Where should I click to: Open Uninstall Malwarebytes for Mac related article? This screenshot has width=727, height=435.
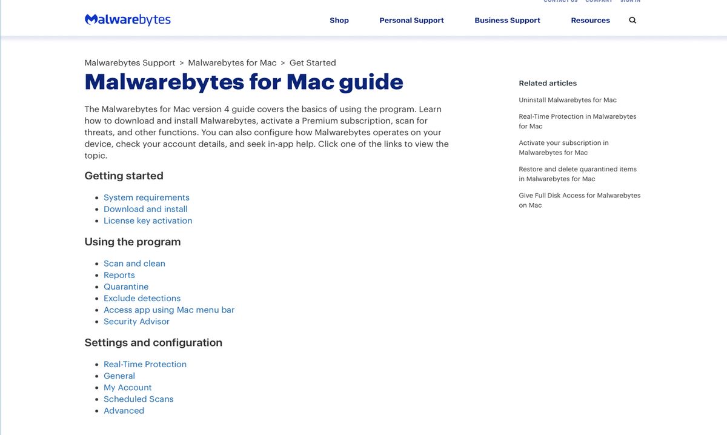tap(567, 99)
